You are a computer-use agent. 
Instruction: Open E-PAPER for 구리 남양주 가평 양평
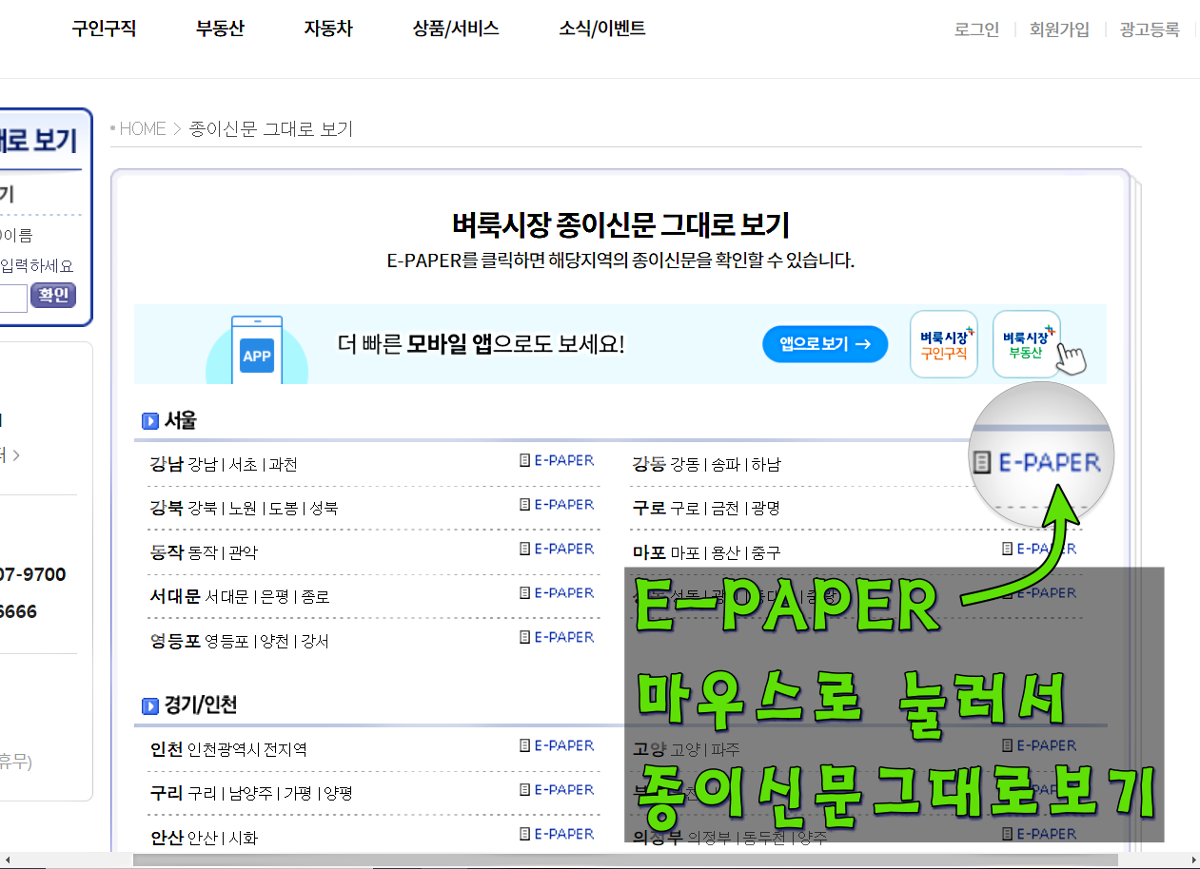pos(557,790)
